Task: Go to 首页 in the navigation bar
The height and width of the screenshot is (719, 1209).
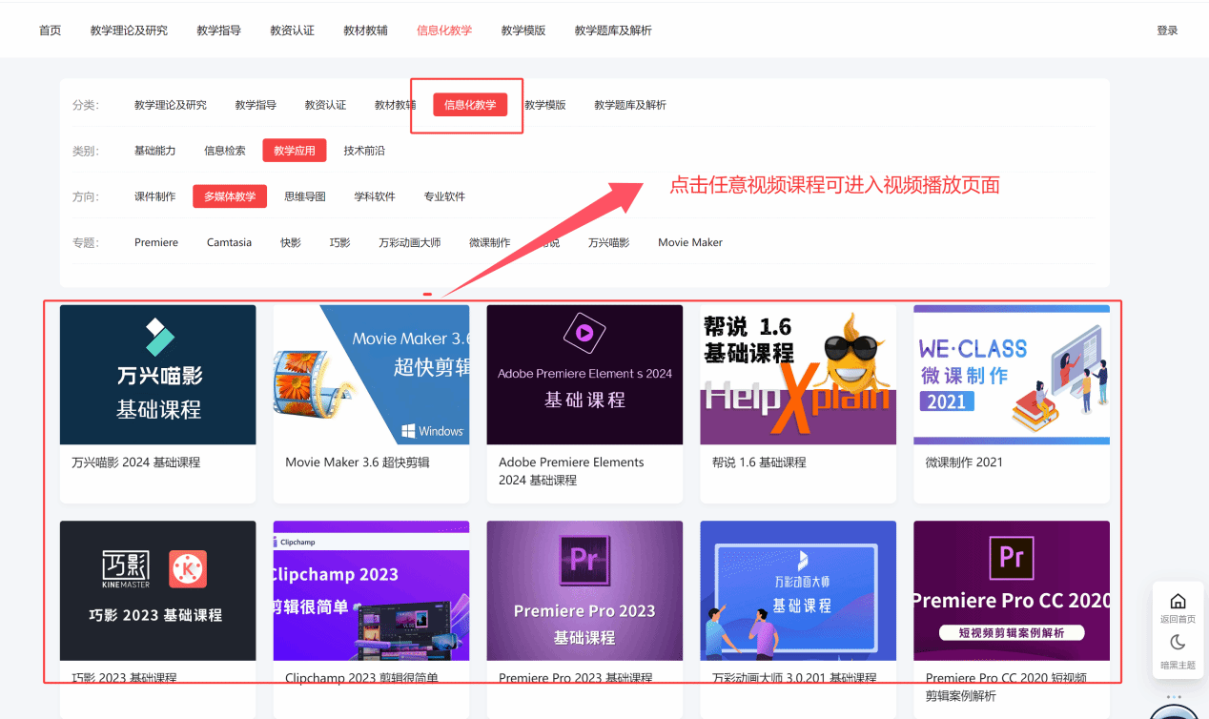Action: click(50, 31)
